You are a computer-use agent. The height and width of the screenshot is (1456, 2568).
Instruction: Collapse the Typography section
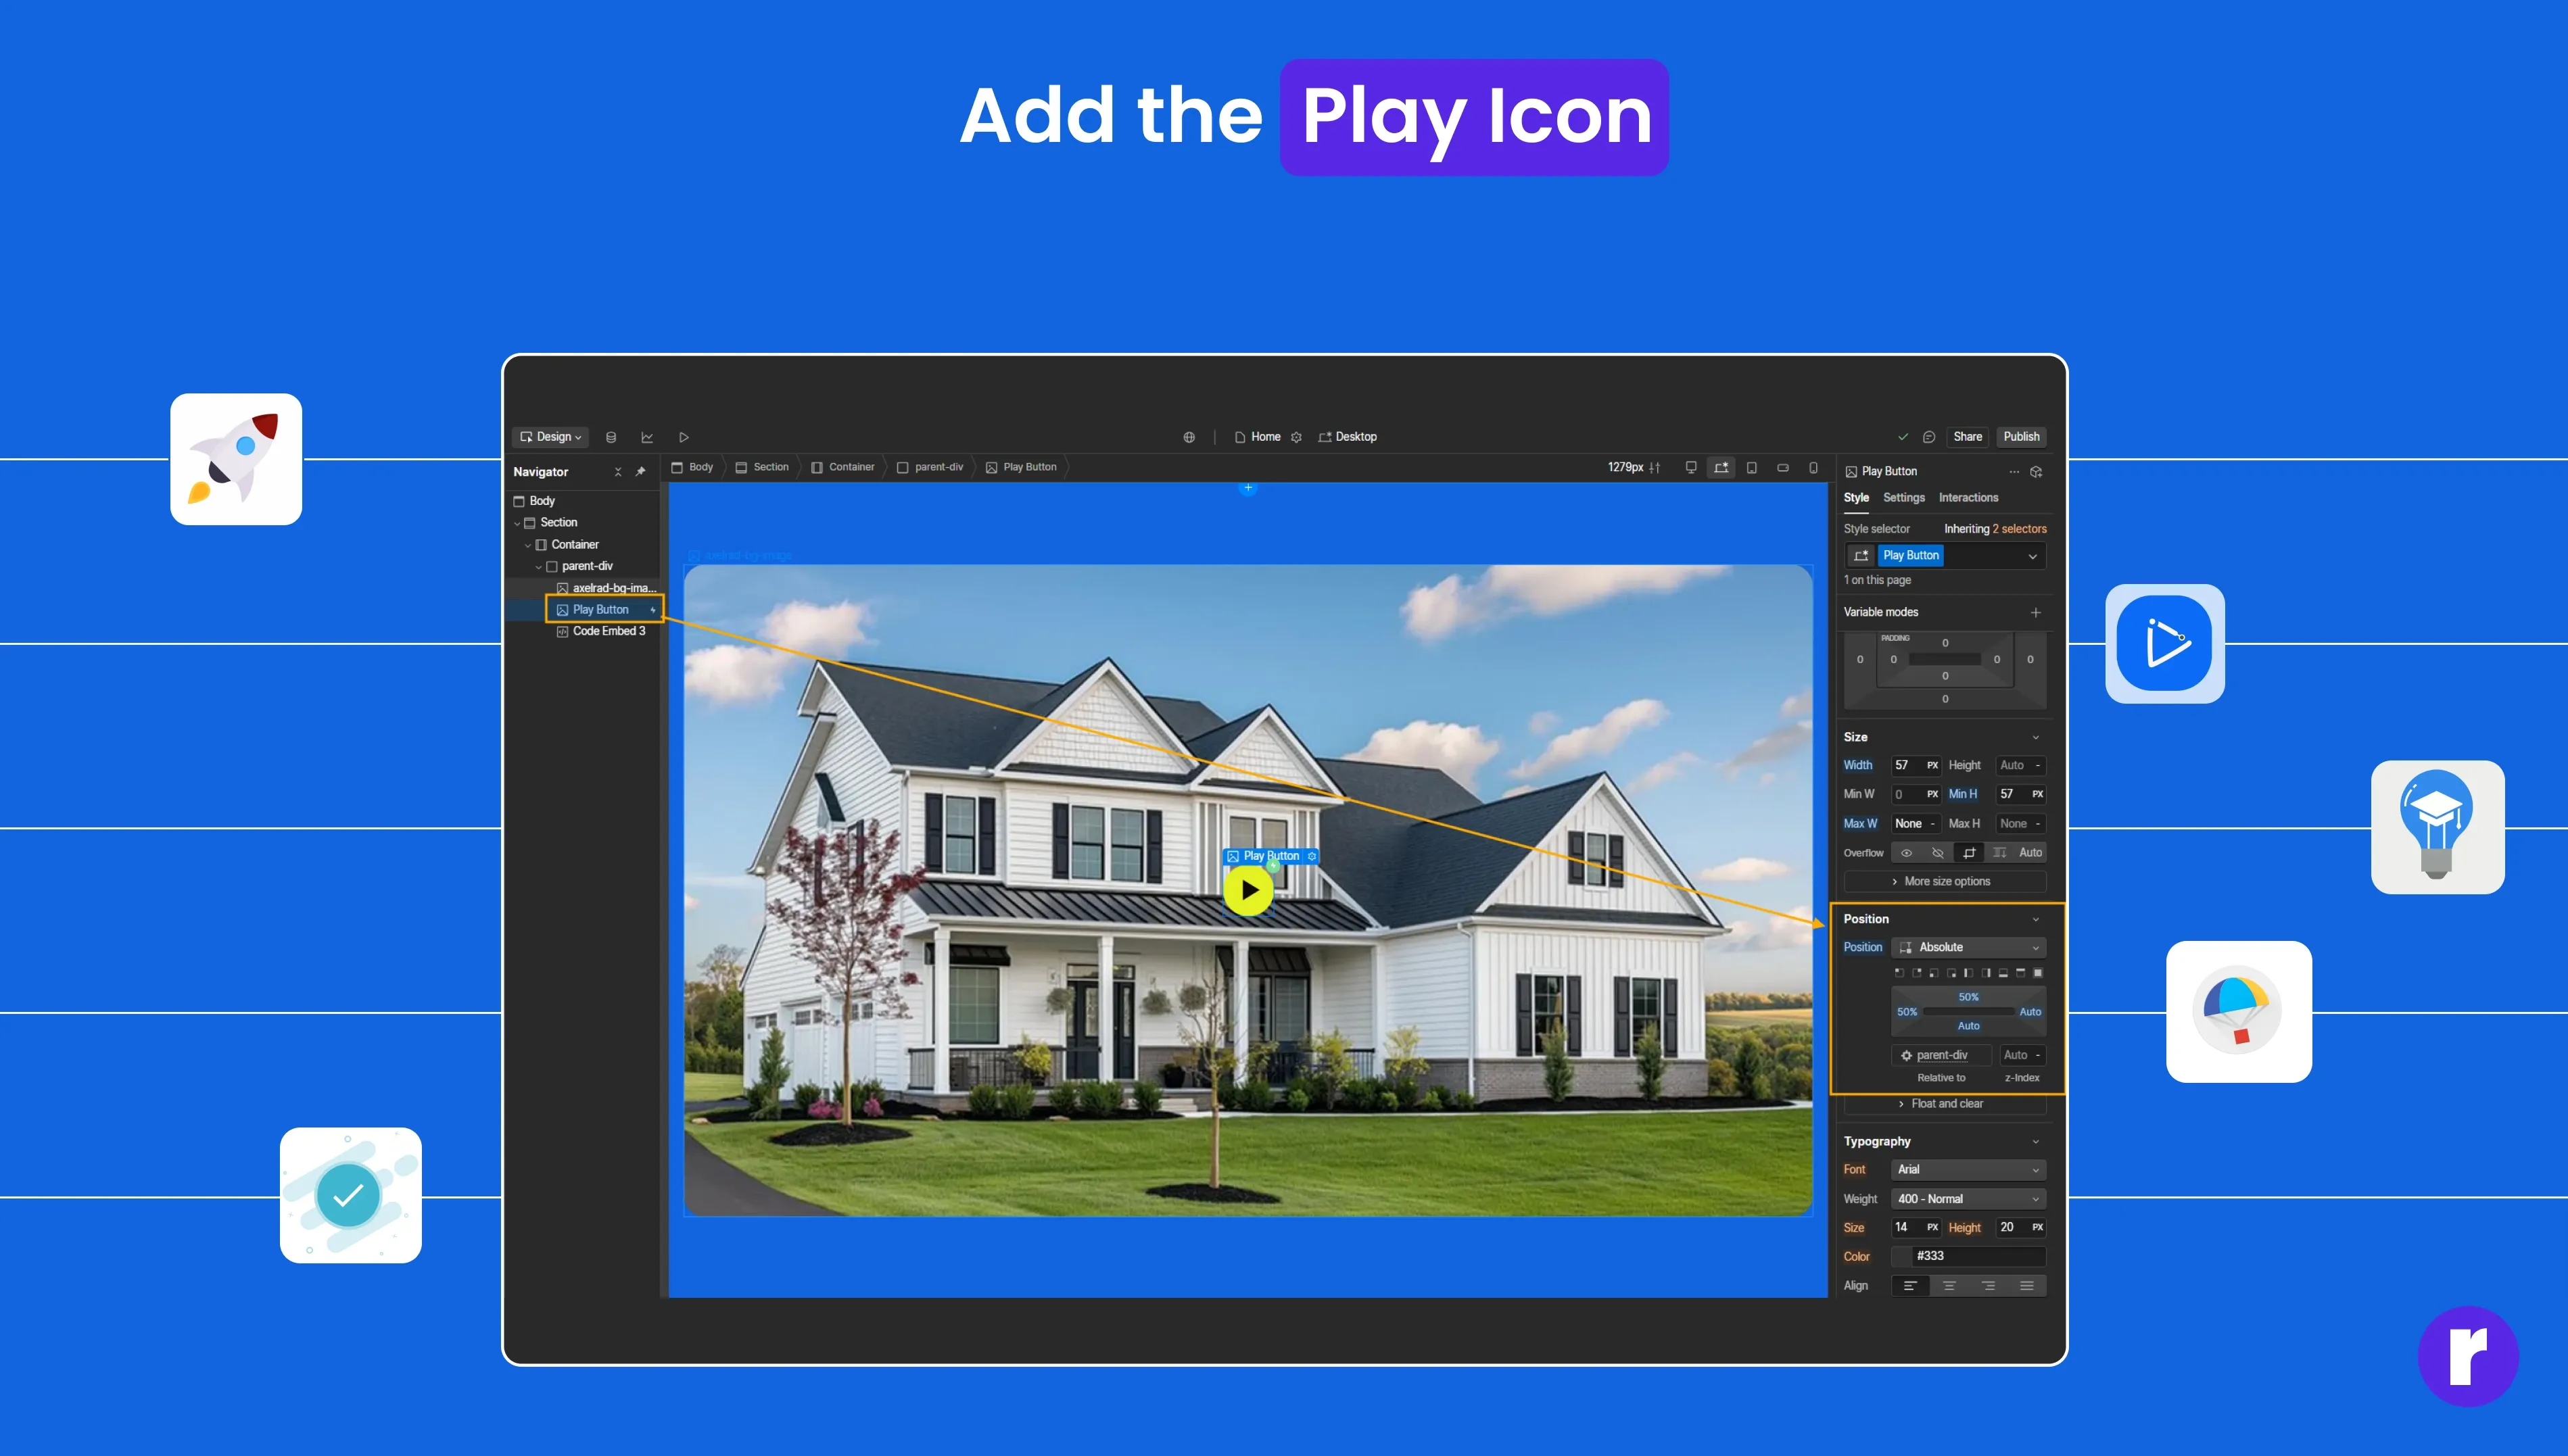2035,1142
